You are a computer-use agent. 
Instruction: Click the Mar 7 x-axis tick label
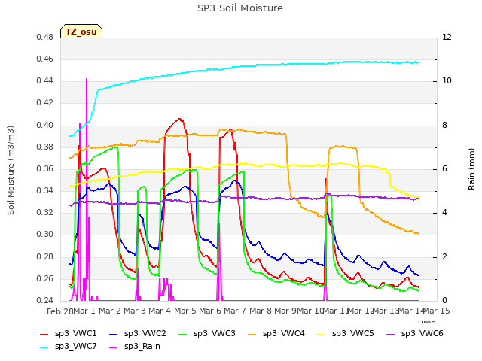point(235,311)
